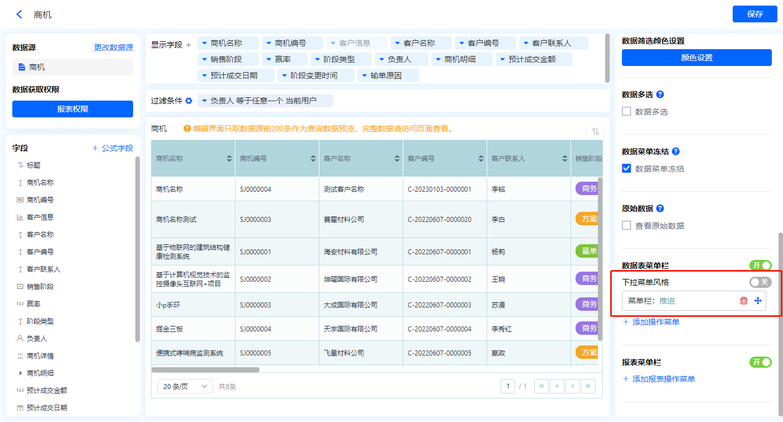The width and height of the screenshot is (783, 422).
Task: Click the help icon next to 数据菜单冻结
Action: point(676,151)
